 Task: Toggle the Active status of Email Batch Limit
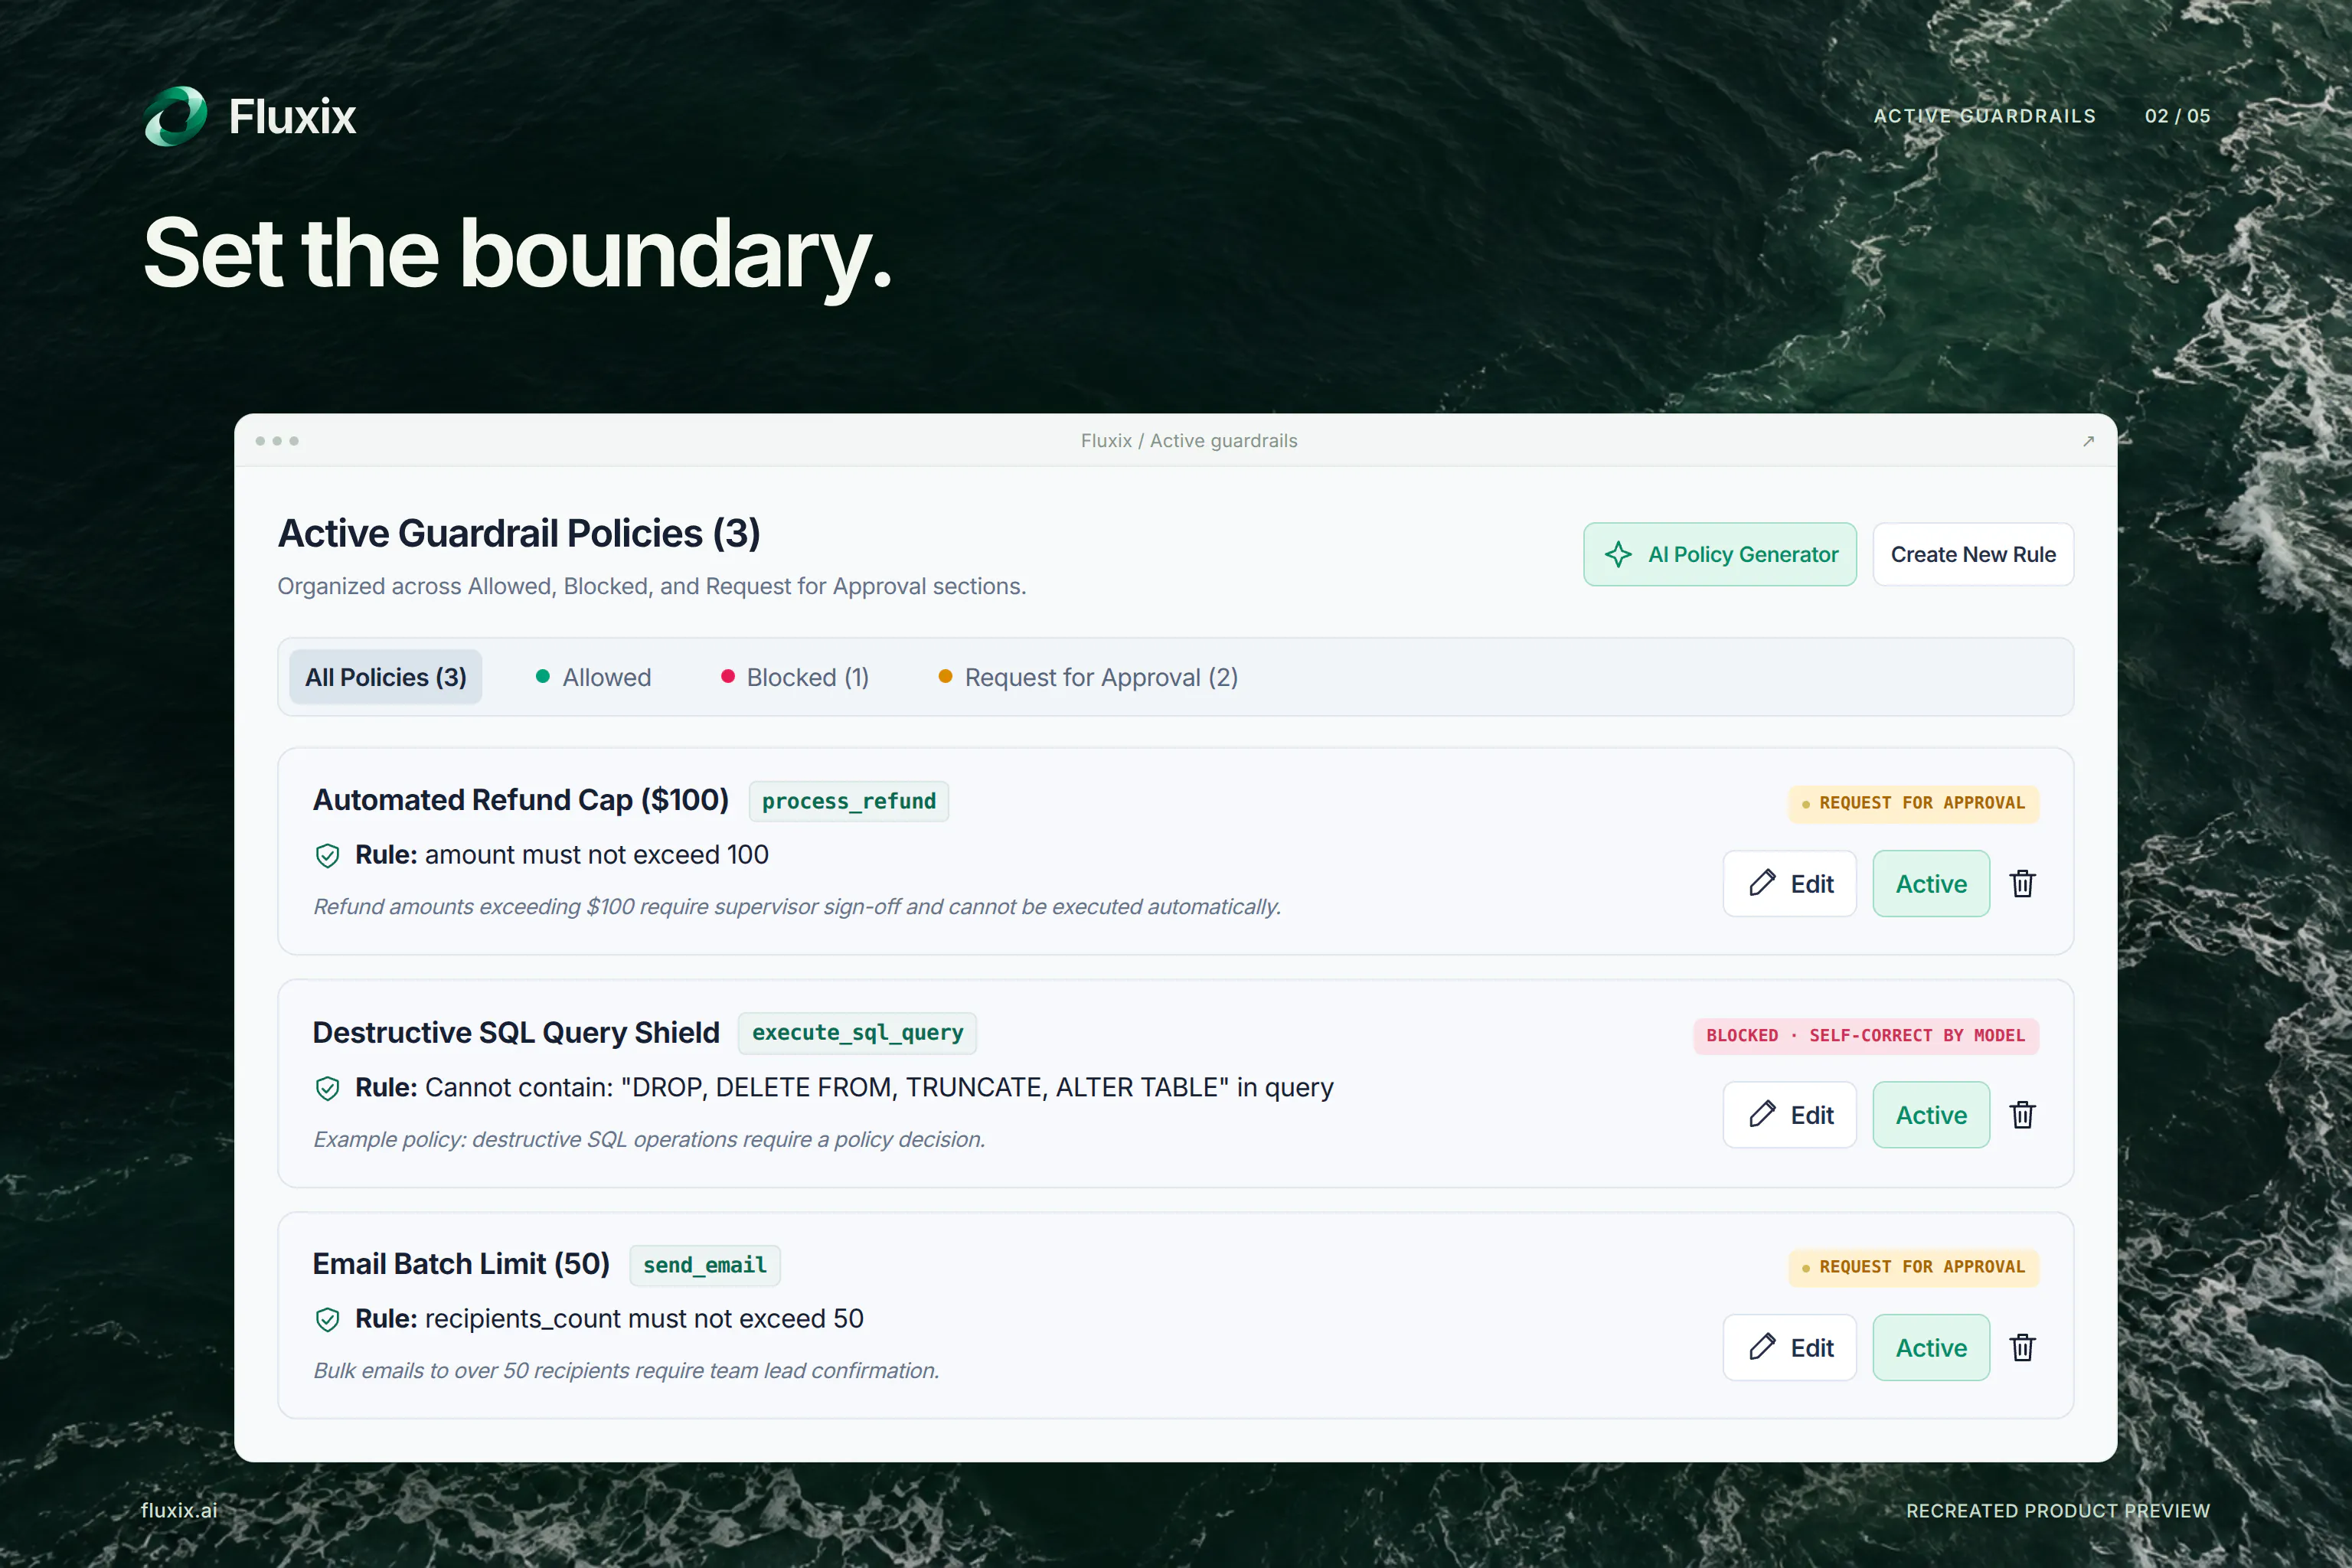1931,1348
